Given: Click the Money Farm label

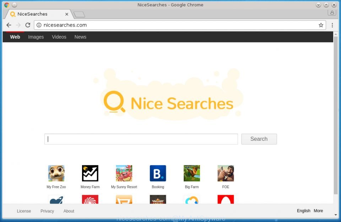Looking at the screenshot, I should pyautogui.click(x=90, y=187).
